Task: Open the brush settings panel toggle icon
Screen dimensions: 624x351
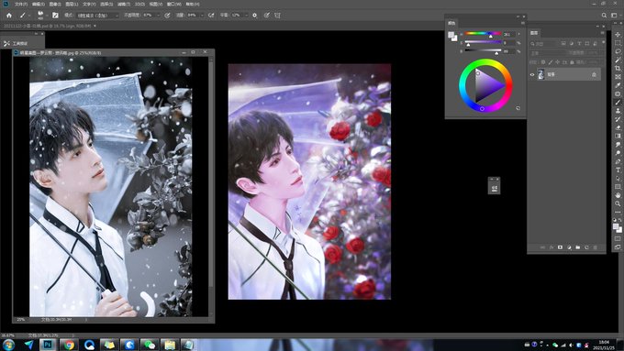Action: click(55, 15)
